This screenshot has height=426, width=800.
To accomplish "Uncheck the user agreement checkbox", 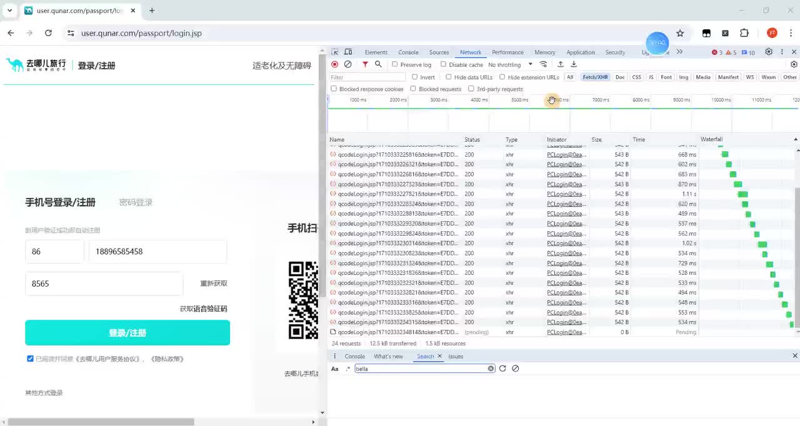I will 30,359.
